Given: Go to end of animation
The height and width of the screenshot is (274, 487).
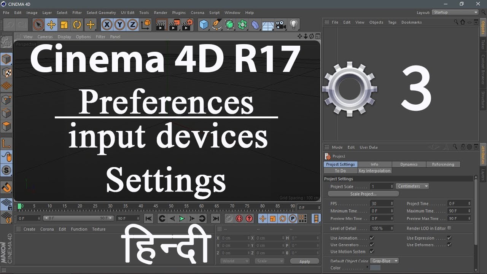Looking at the screenshot, I should point(216,218).
